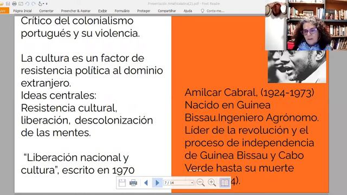Image resolution: width=347 pixels, height=195 pixels.
Task: Open the Ajuda ribbon tab
Action: point(188,11)
